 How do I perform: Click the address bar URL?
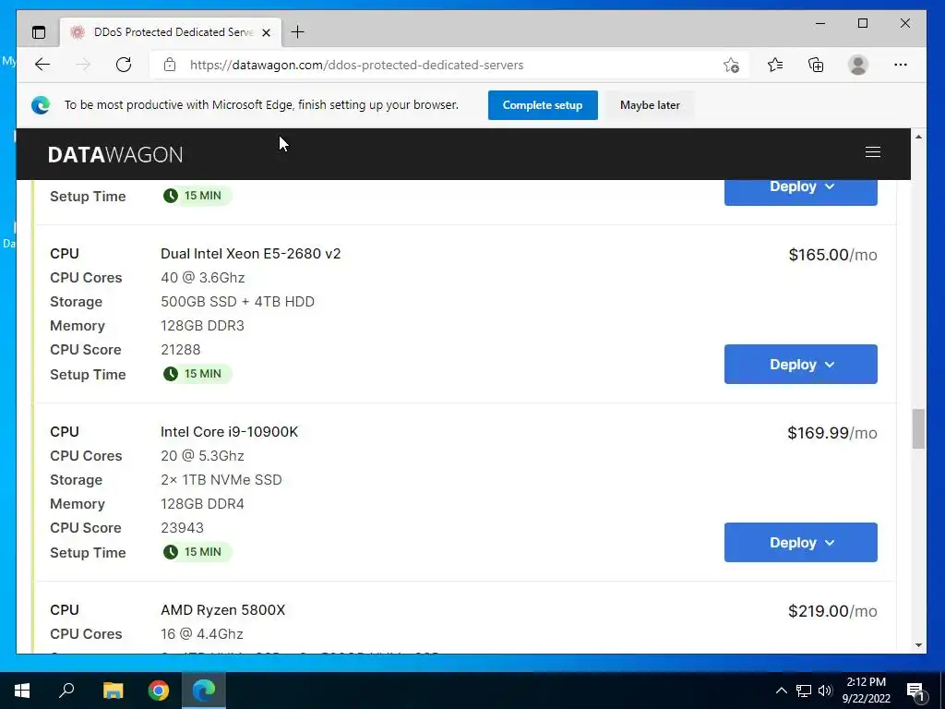tap(356, 66)
